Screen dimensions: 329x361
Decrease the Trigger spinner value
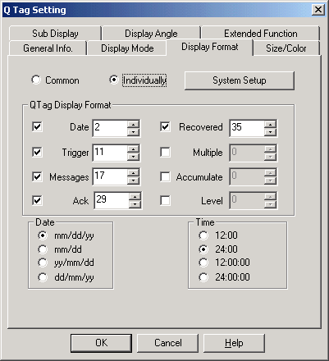click(134, 157)
